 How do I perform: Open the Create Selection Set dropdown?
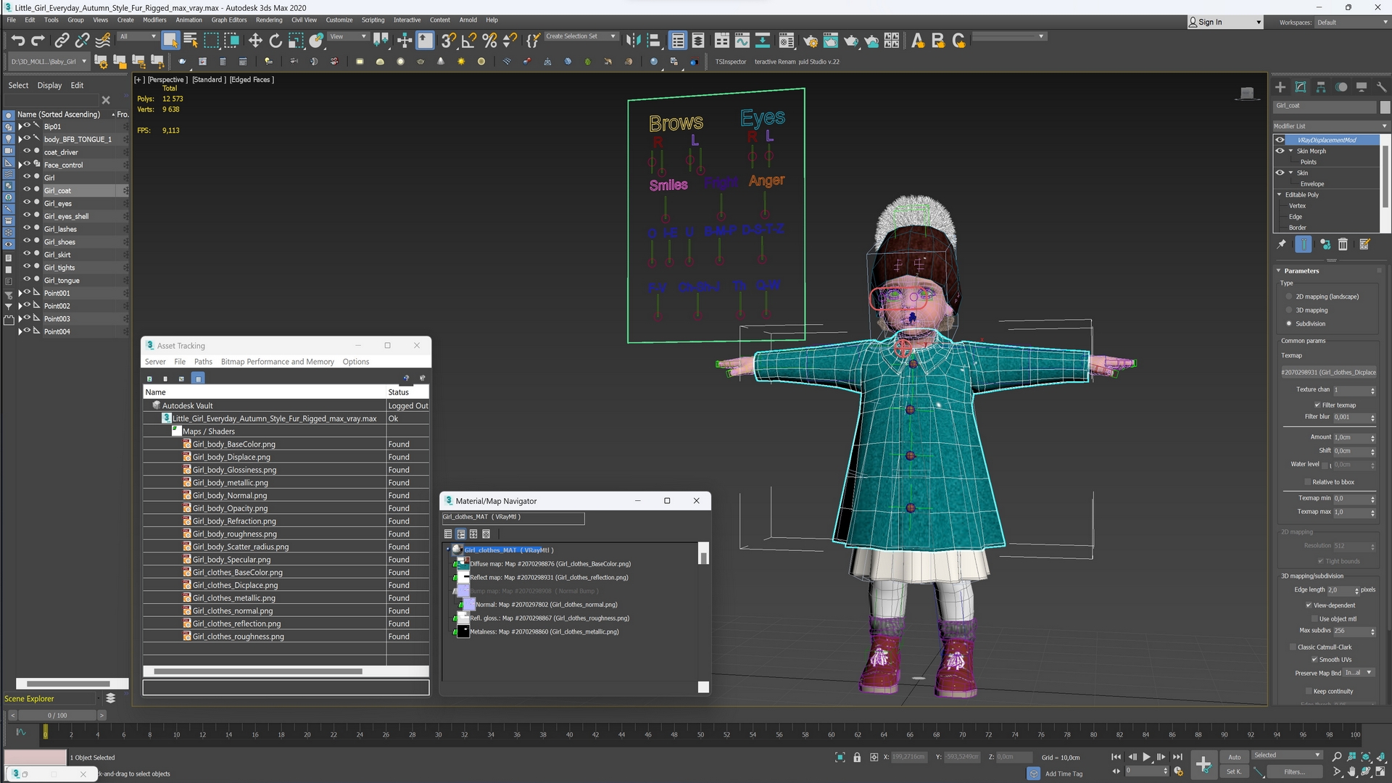click(x=581, y=36)
